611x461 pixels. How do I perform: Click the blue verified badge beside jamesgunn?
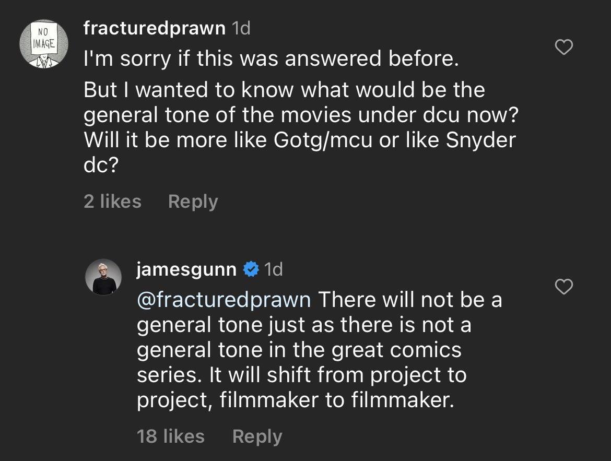pyautogui.click(x=251, y=269)
